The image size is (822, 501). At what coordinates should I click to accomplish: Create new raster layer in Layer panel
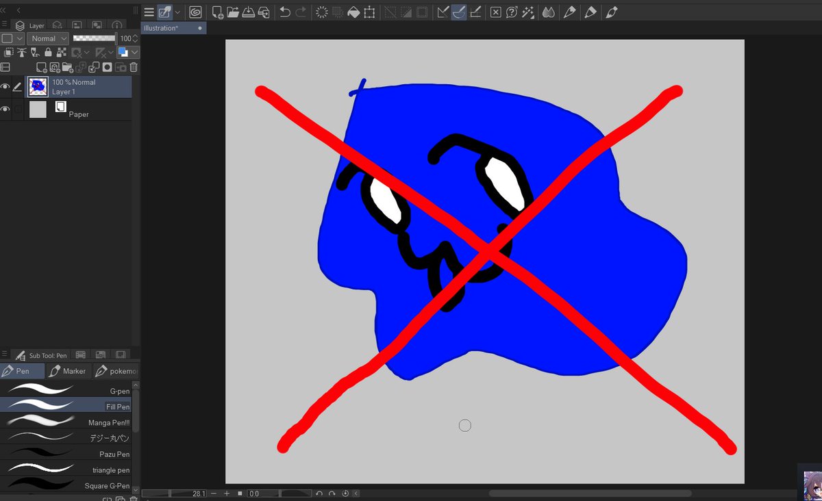(x=42, y=67)
